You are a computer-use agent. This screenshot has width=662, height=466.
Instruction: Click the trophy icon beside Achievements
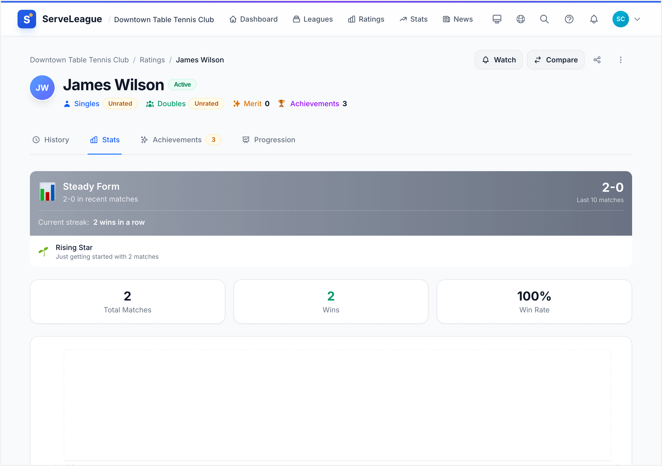pyautogui.click(x=282, y=103)
